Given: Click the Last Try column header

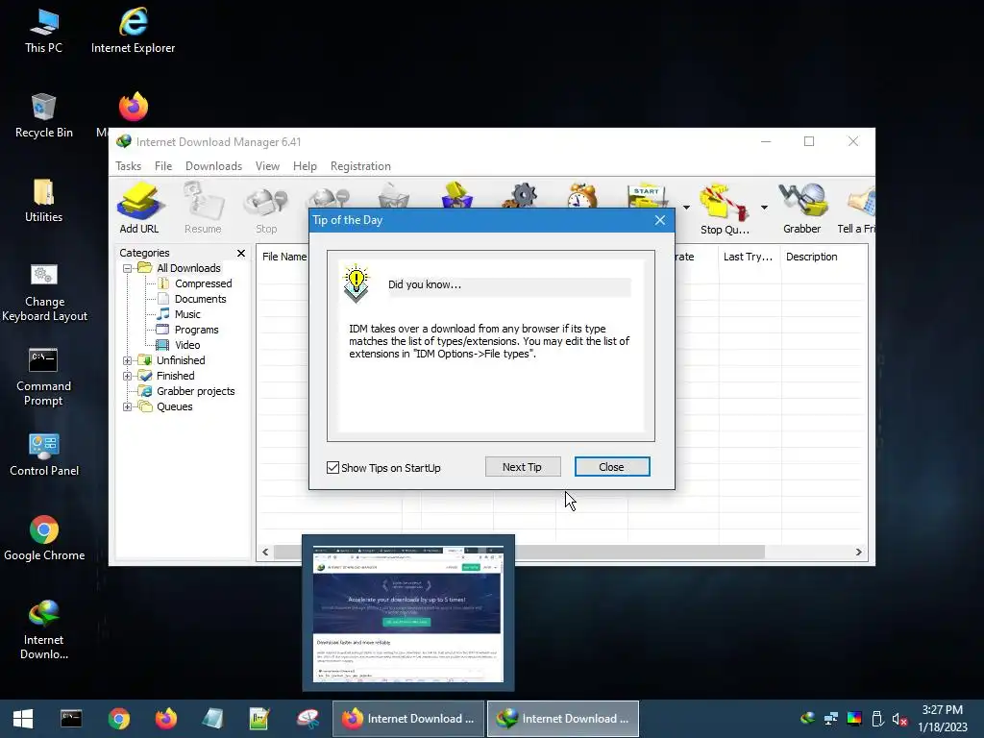Looking at the screenshot, I should [750, 257].
